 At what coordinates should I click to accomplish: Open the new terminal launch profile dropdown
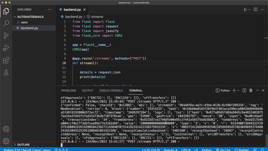pos(238,91)
